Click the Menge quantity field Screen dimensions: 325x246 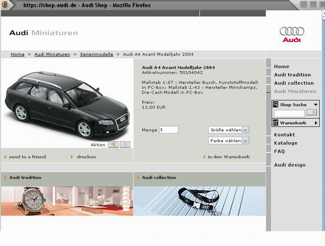168,130
